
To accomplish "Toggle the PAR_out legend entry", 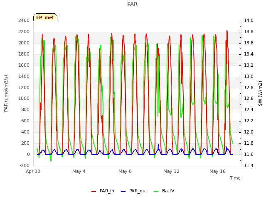I will point(134,191).
